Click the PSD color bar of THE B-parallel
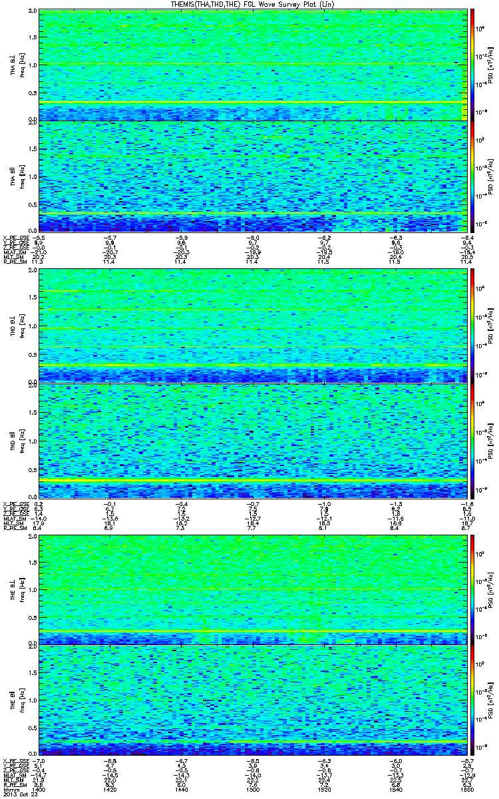 click(x=473, y=700)
